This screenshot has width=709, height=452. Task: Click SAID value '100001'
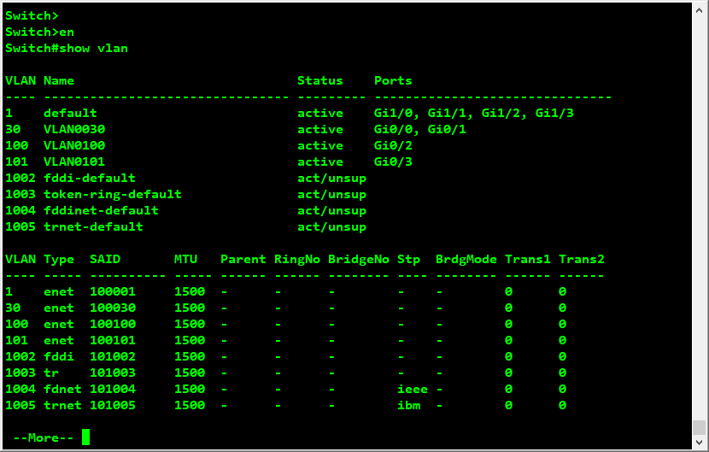click(113, 292)
